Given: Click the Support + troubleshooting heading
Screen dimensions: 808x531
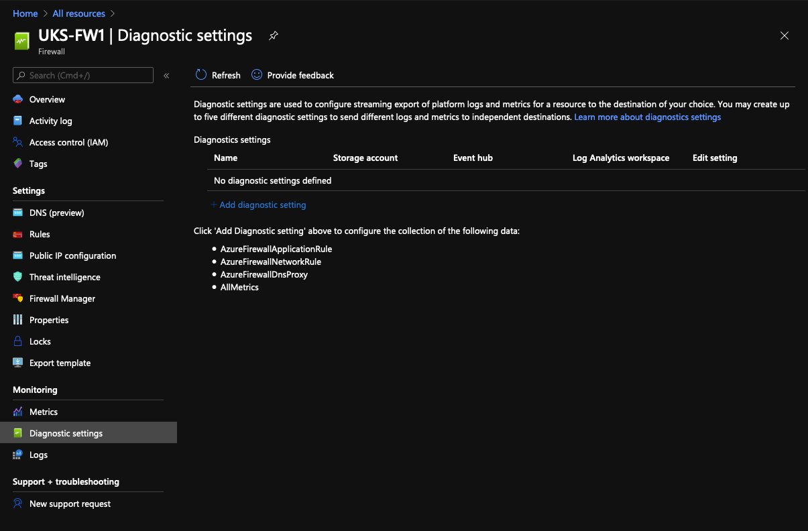Looking at the screenshot, I should pos(66,481).
